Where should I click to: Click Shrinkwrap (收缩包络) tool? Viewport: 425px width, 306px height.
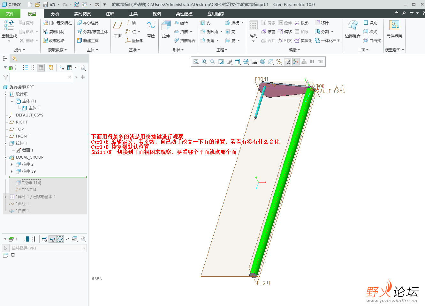pos(54,41)
